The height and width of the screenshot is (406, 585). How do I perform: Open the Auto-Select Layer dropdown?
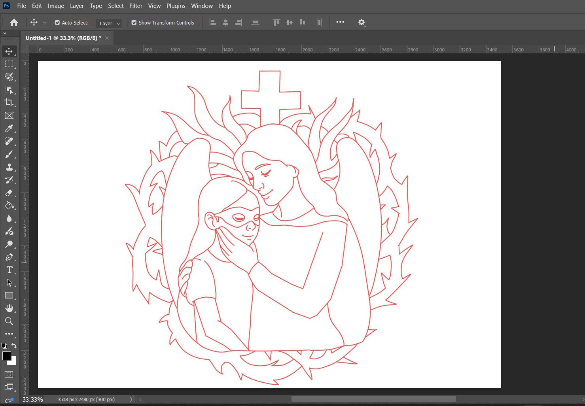point(109,23)
